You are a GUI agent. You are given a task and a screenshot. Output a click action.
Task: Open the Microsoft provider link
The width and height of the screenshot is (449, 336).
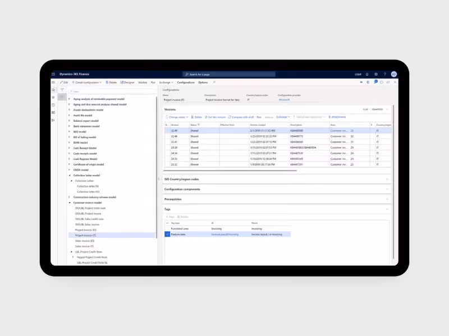[x=285, y=100]
